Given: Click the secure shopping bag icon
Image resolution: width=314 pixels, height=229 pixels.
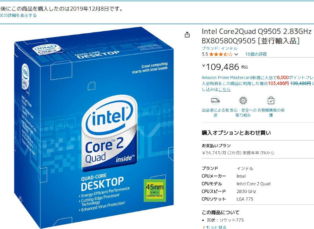Looking at the screenshot, I should [x=271, y=101].
